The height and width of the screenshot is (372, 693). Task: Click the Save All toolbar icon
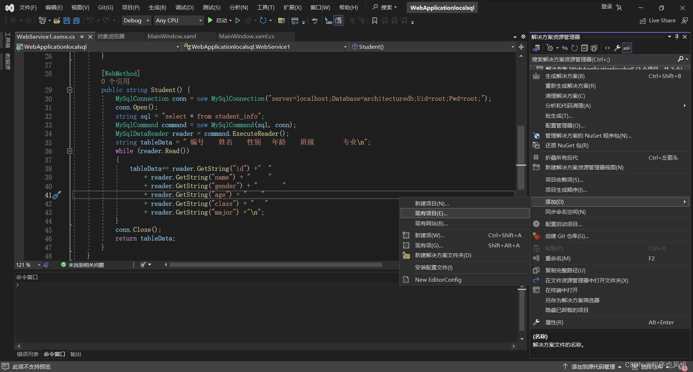tap(76, 21)
